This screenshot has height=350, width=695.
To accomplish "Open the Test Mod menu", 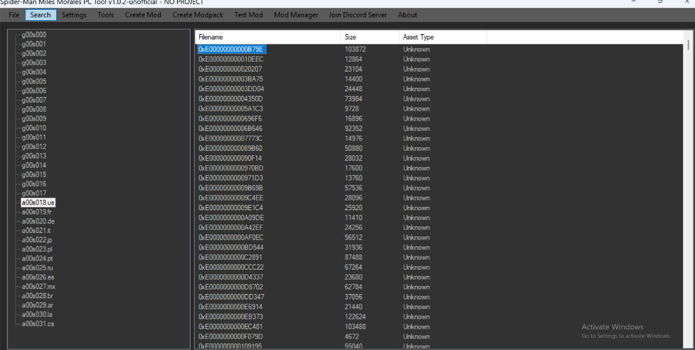I will (248, 15).
